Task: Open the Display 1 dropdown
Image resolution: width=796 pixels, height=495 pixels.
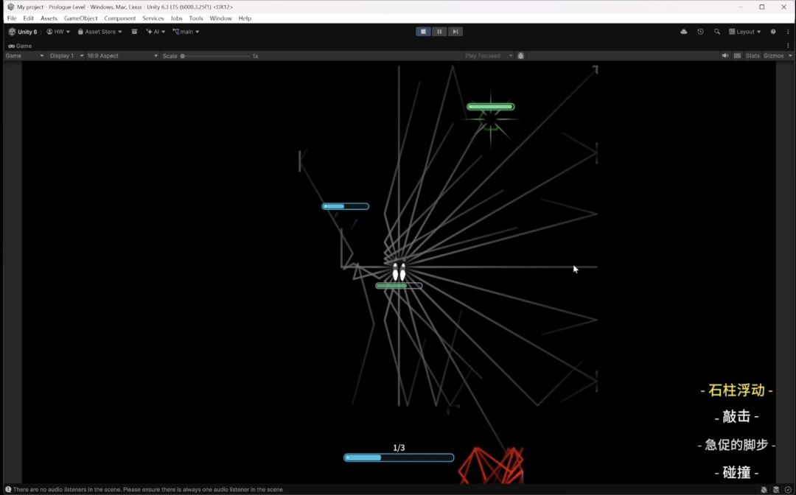Action: (66, 56)
